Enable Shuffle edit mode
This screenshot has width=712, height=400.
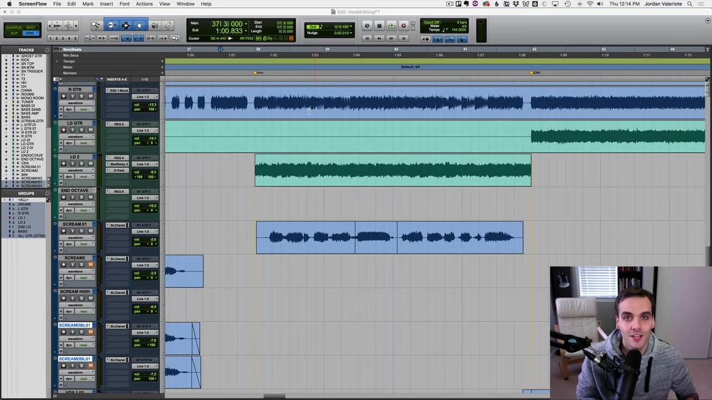pyautogui.click(x=14, y=28)
